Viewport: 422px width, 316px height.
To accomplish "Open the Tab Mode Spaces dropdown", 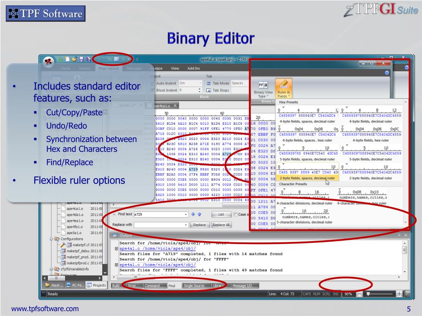I will pos(239,83).
